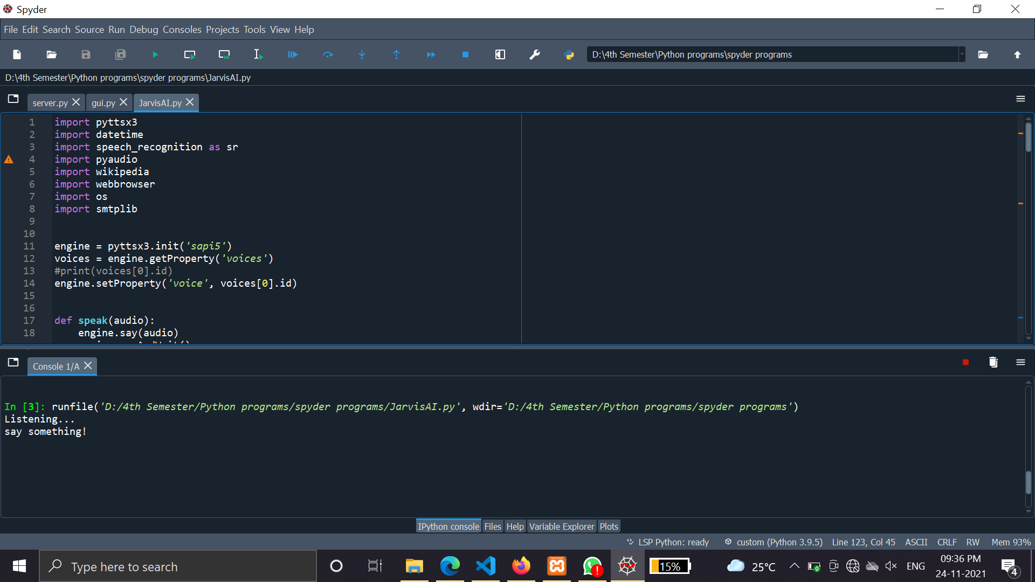Open Preferences with the wrench icon
Viewport: 1035px width, 582px height.
(x=535, y=54)
